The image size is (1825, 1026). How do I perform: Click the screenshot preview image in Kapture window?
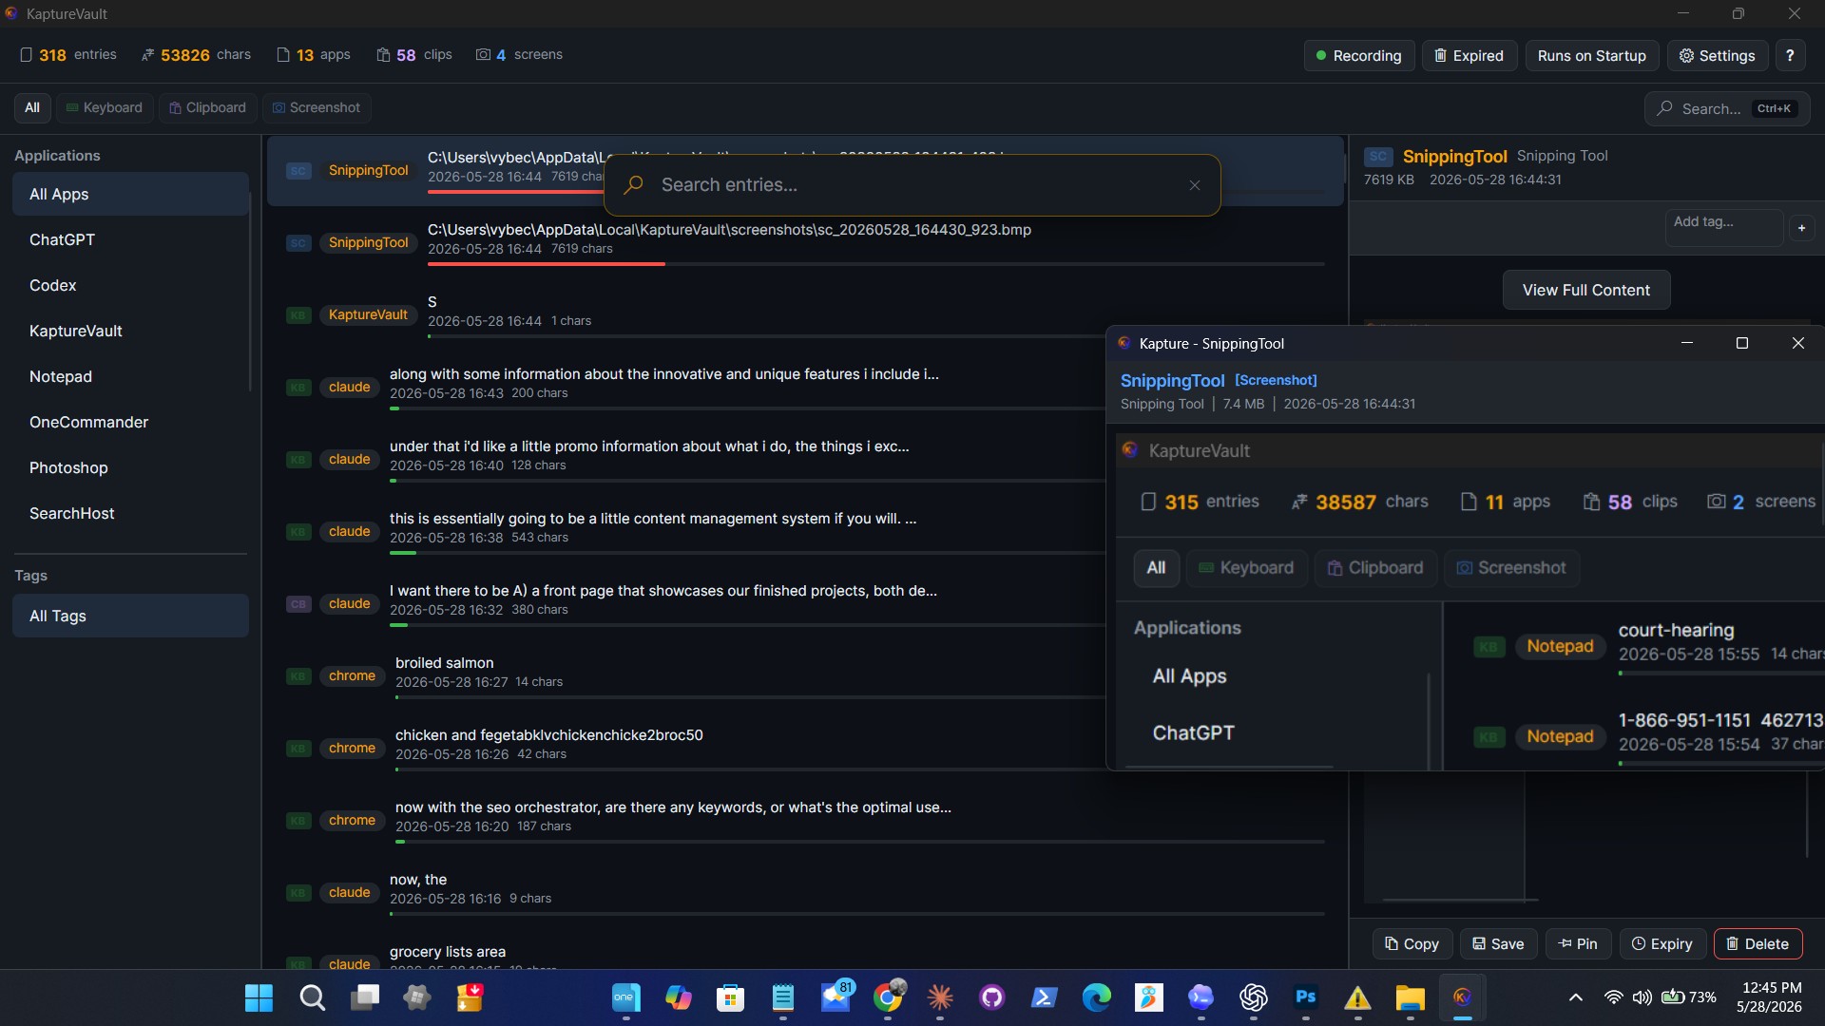point(1469,600)
